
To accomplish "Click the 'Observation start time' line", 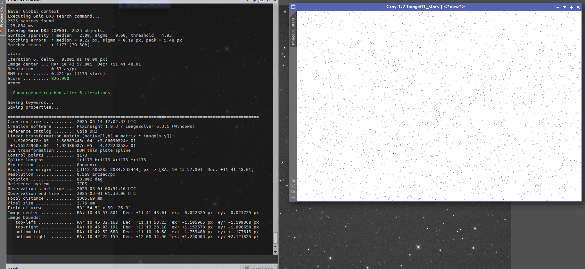I will coord(71,189).
